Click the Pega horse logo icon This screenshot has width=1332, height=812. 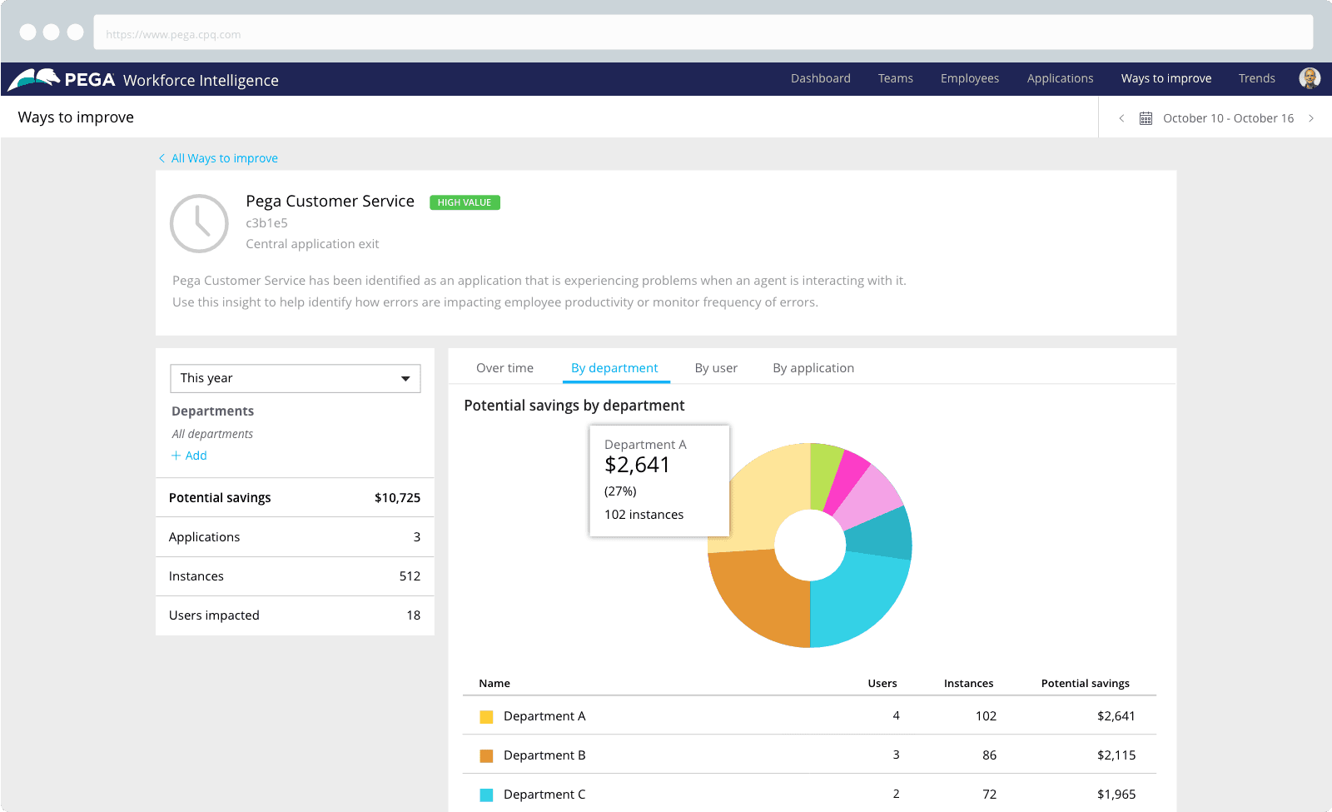pyautogui.click(x=34, y=79)
